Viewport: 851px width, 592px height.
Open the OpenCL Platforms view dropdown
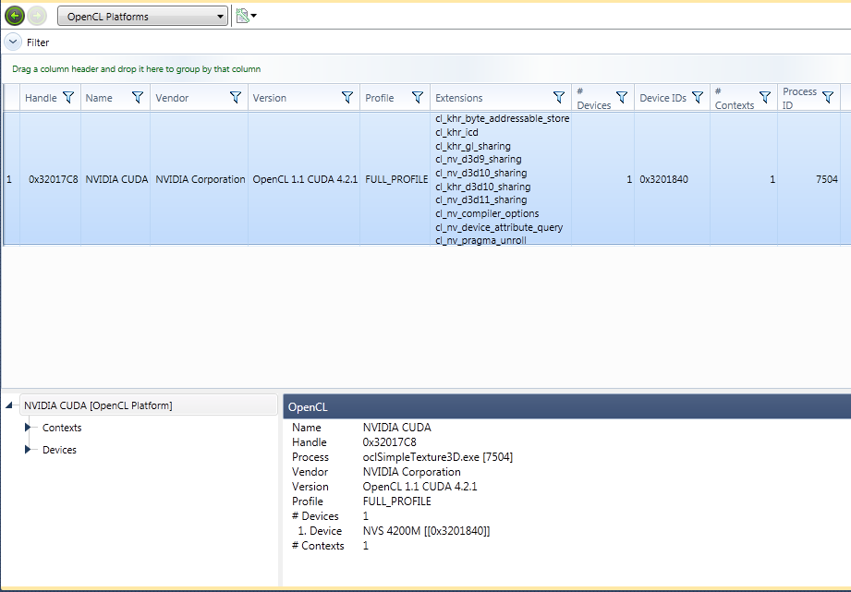pyautogui.click(x=219, y=16)
